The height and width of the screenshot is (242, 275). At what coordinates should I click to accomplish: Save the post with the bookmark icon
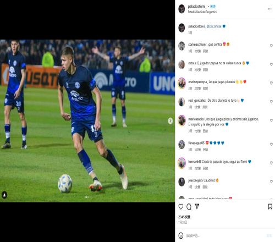270,207
